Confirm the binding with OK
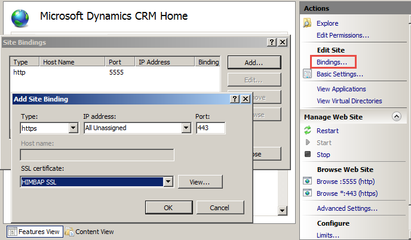 [168, 208]
